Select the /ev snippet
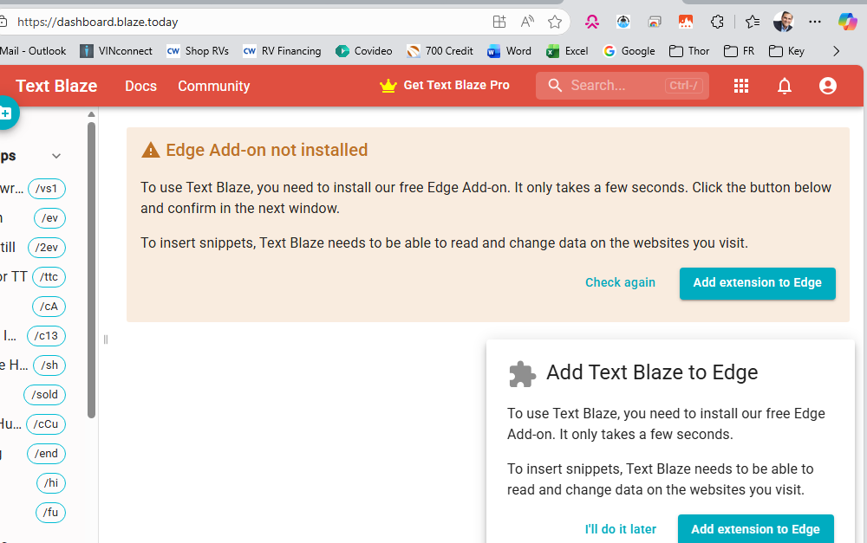This screenshot has width=867, height=543. [49, 218]
